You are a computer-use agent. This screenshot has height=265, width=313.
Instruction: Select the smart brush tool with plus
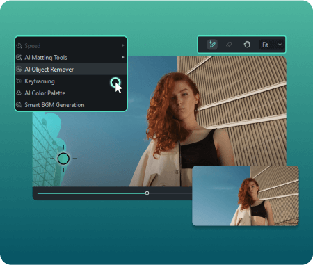point(212,45)
